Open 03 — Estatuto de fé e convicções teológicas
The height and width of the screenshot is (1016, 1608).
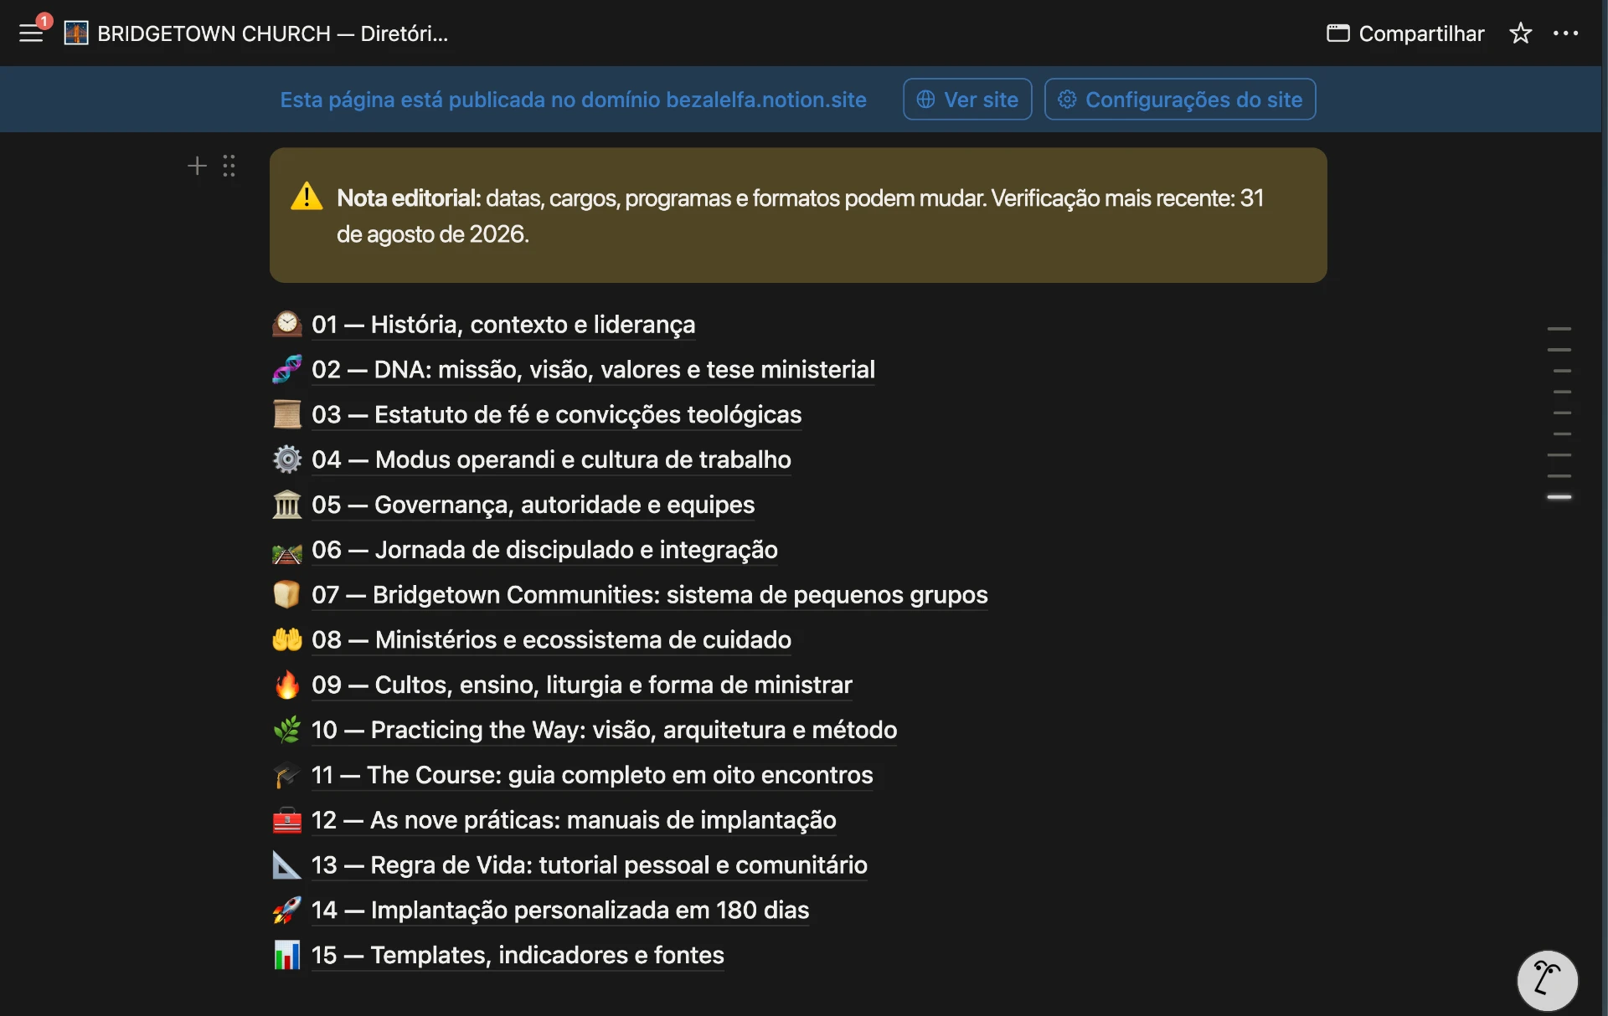pos(556,415)
